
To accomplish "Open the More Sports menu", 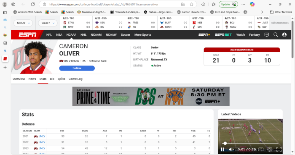I will point(142,35).
